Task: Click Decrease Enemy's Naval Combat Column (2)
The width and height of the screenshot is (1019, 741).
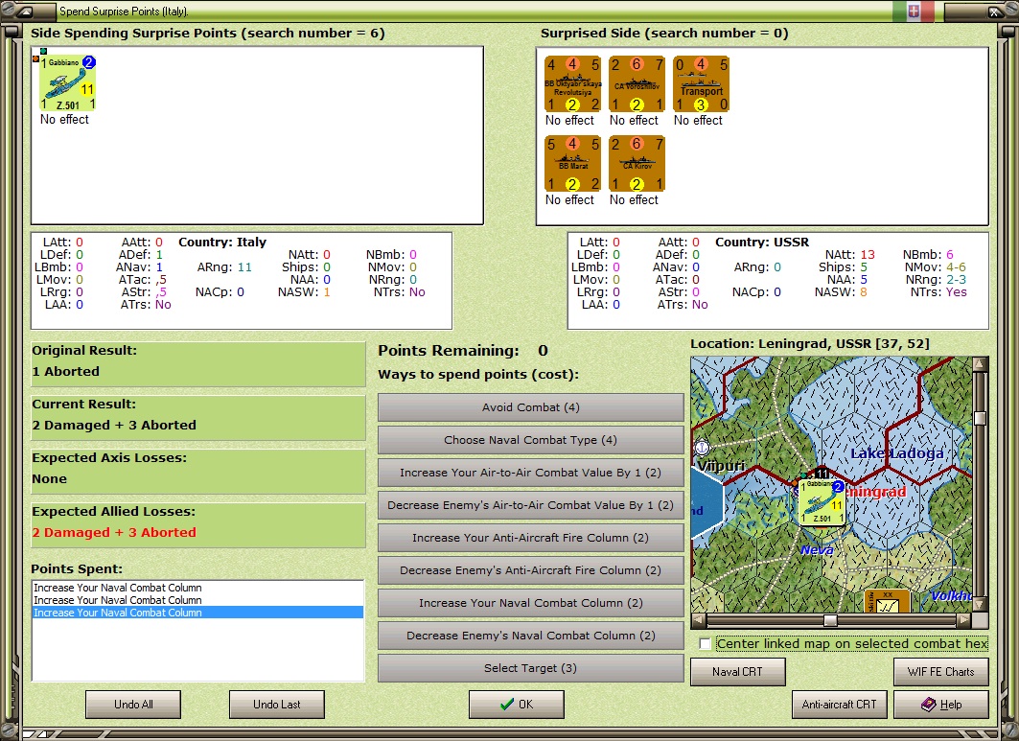Action: tap(530, 635)
